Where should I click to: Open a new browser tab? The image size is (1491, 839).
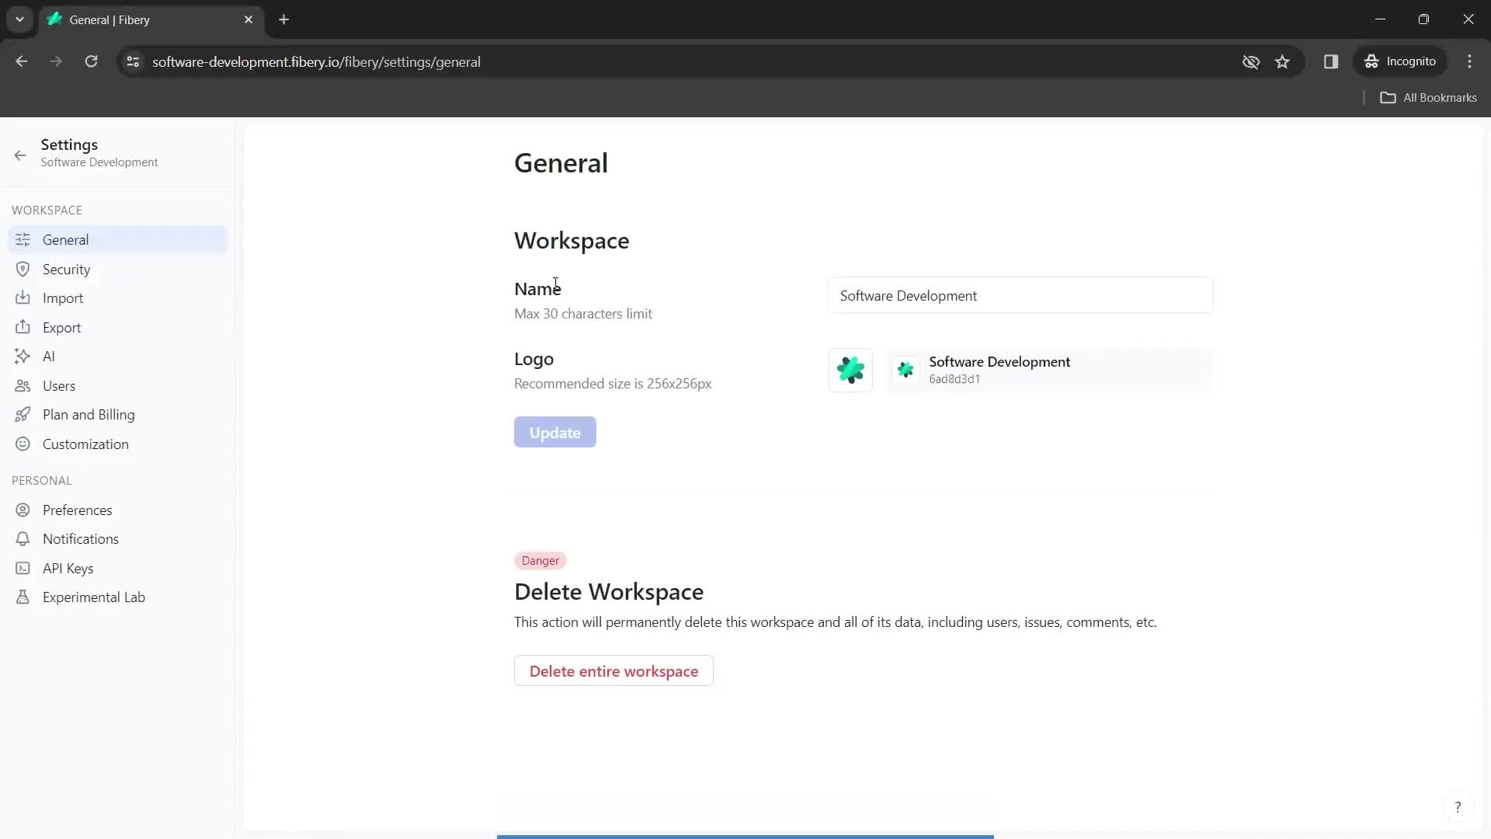click(284, 19)
